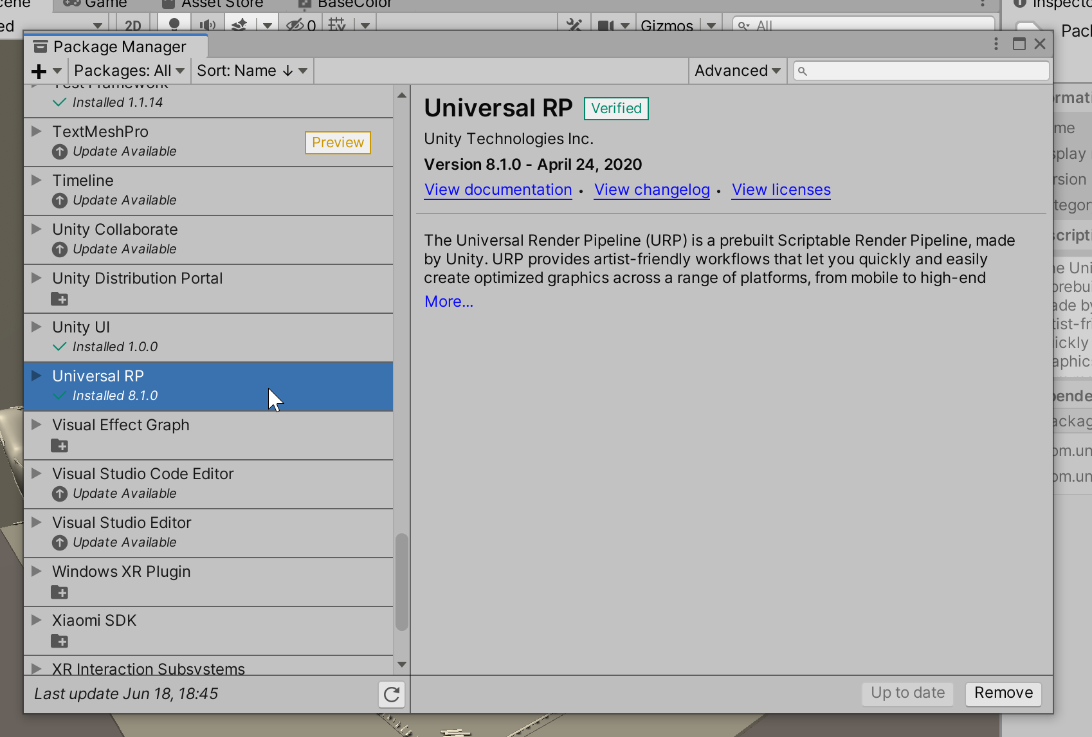Toggle the scene grid icon
This screenshot has height=737, width=1092.
click(x=337, y=25)
